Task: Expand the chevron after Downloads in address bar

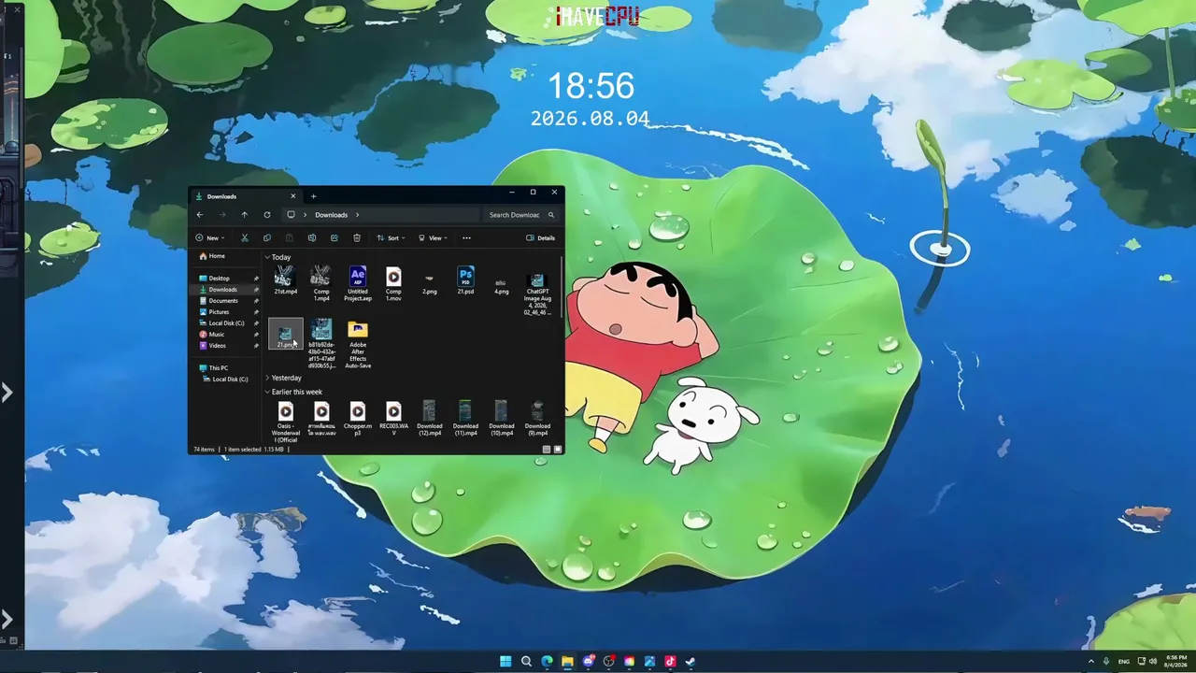Action: coord(357,215)
